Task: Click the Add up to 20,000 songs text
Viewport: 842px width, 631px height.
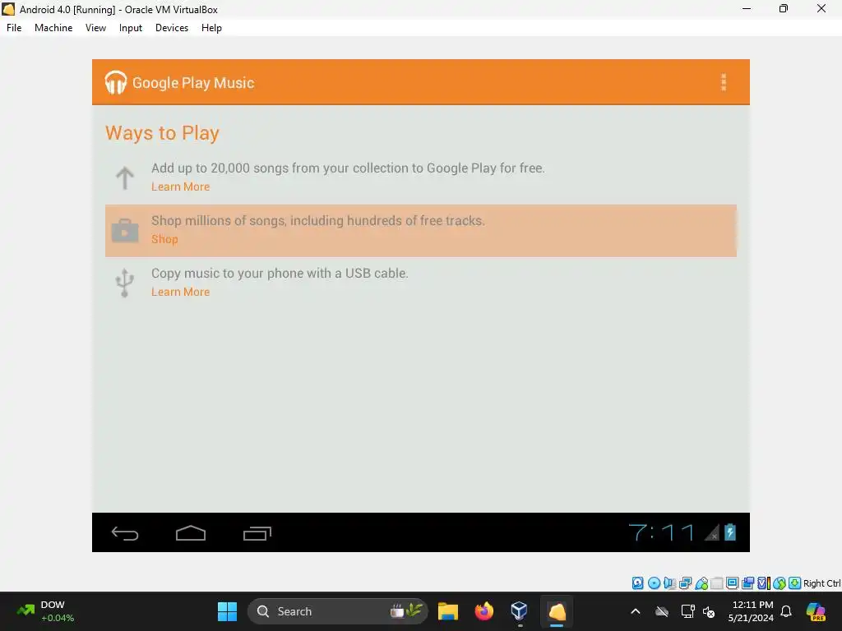Action: tap(348, 168)
